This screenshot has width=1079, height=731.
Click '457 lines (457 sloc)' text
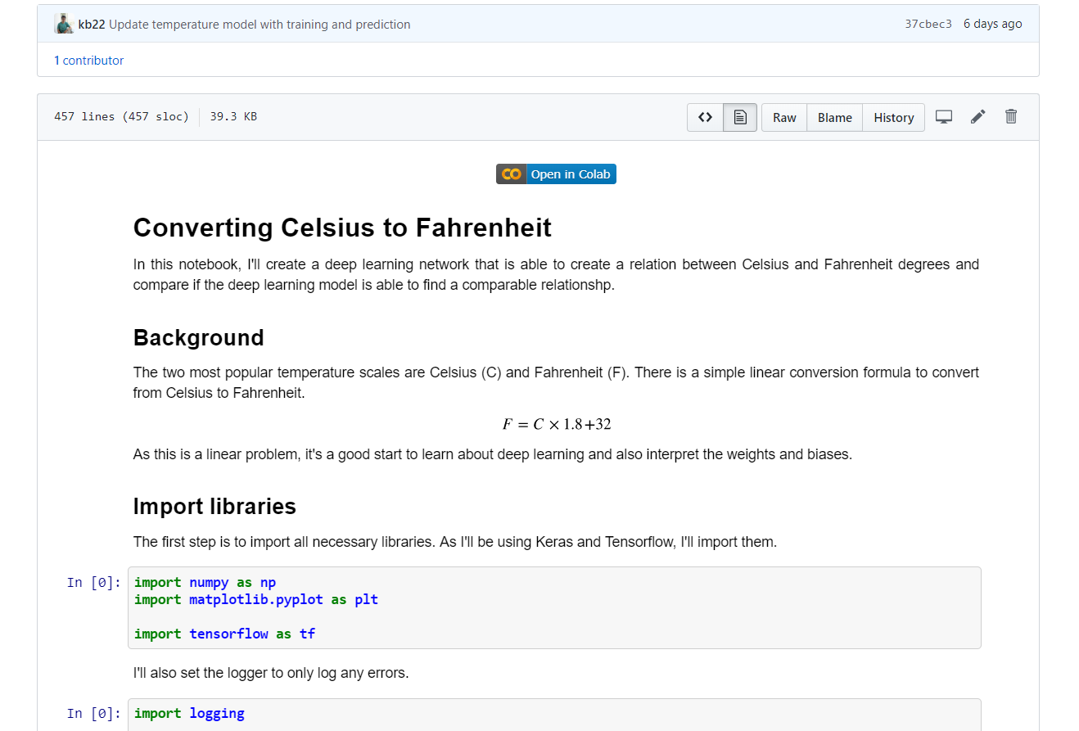[x=121, y=116]
